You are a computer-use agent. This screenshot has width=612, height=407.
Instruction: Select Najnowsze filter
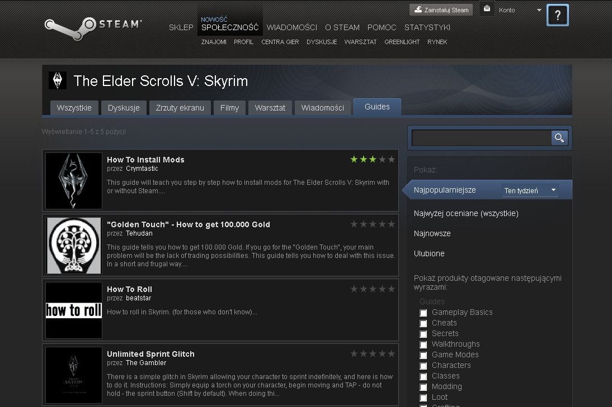[432, 233]
